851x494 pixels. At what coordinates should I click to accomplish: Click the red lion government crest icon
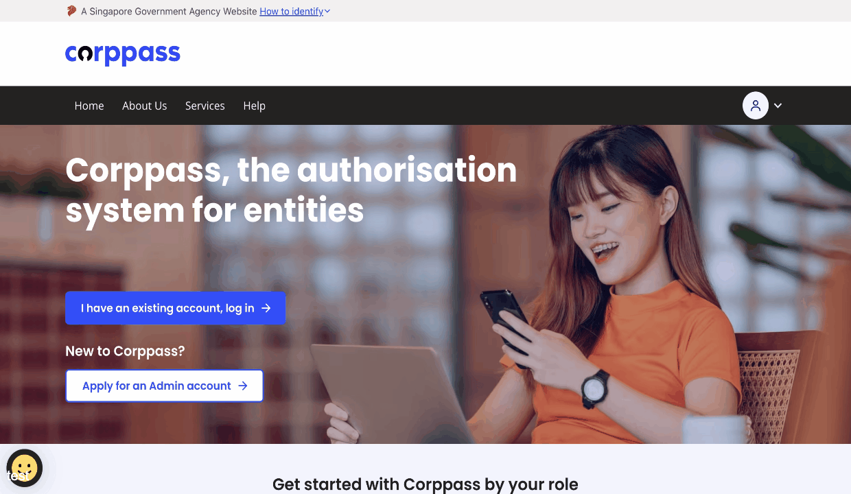pos(71,11)
